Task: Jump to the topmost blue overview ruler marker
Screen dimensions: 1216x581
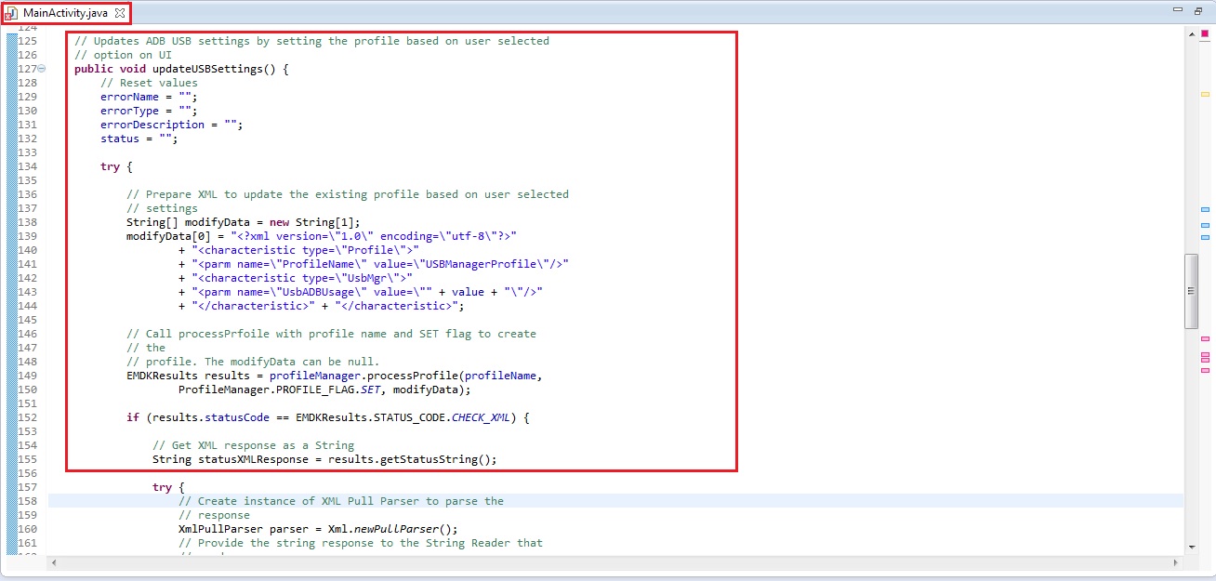Action: coord(1205,210)
